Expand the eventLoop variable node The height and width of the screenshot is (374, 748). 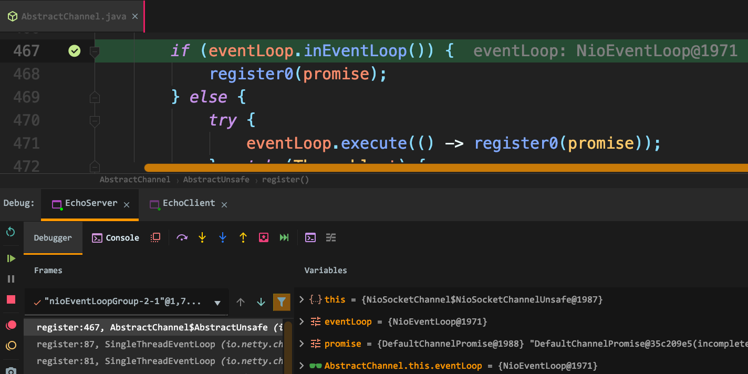(x=302, y=321)
